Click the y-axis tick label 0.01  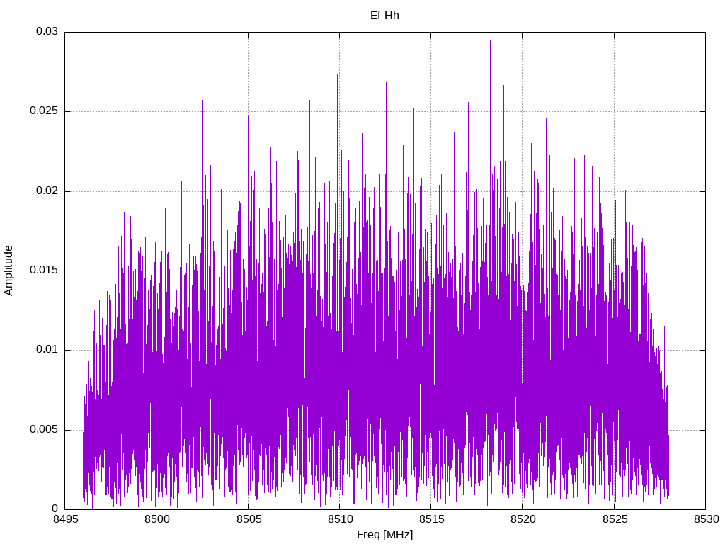[47, 350]
